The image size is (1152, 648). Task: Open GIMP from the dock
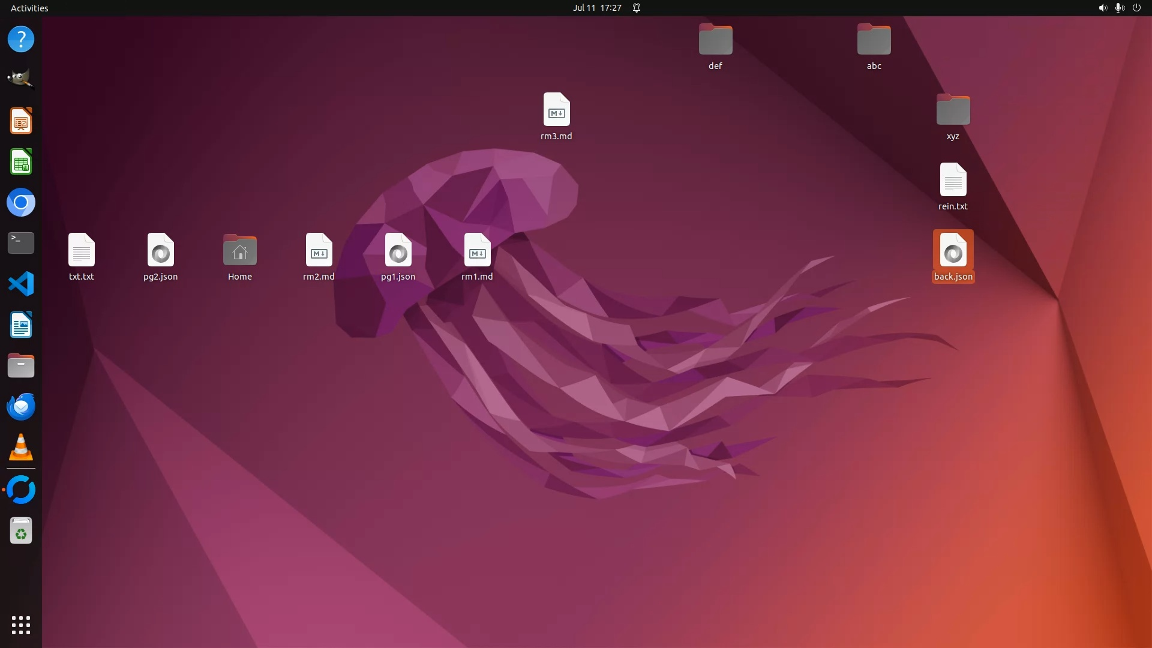click(x=20, y=80)
